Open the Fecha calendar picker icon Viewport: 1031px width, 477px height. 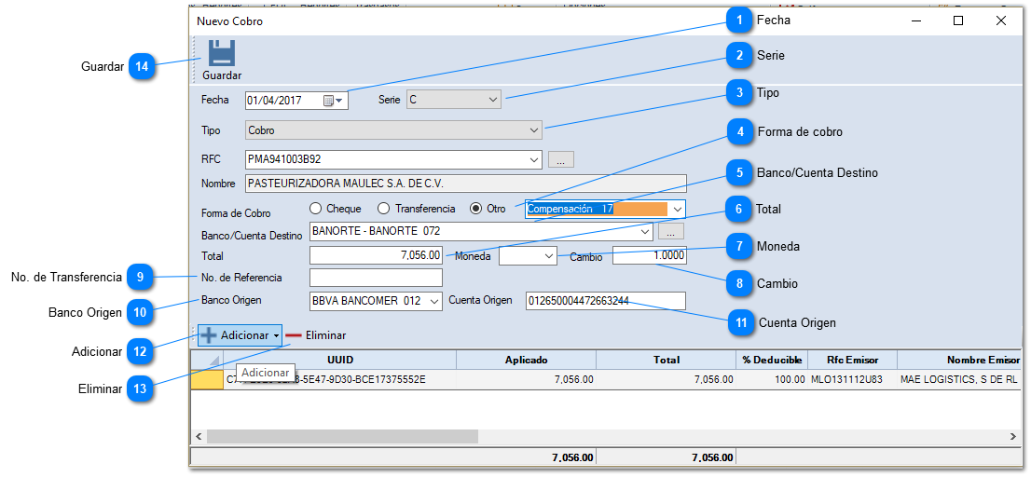click(328, 101)
